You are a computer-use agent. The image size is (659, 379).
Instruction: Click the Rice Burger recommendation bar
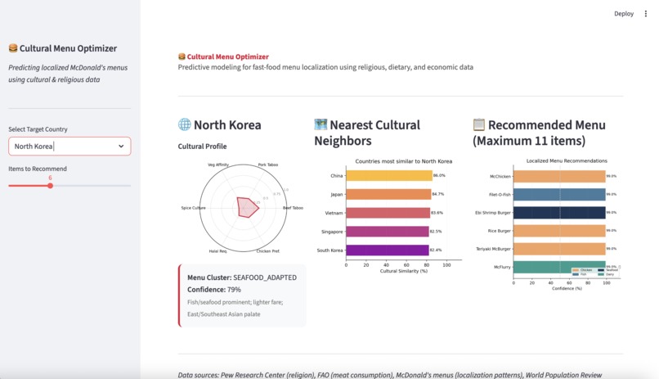pos(559,231)
